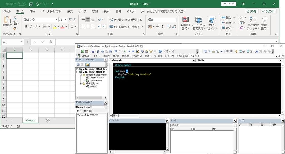Image resolution: width=285 pixels, height=154 pixels.
Task: Toggle Folders view in Project Explorer
Action: coord(87,64)
